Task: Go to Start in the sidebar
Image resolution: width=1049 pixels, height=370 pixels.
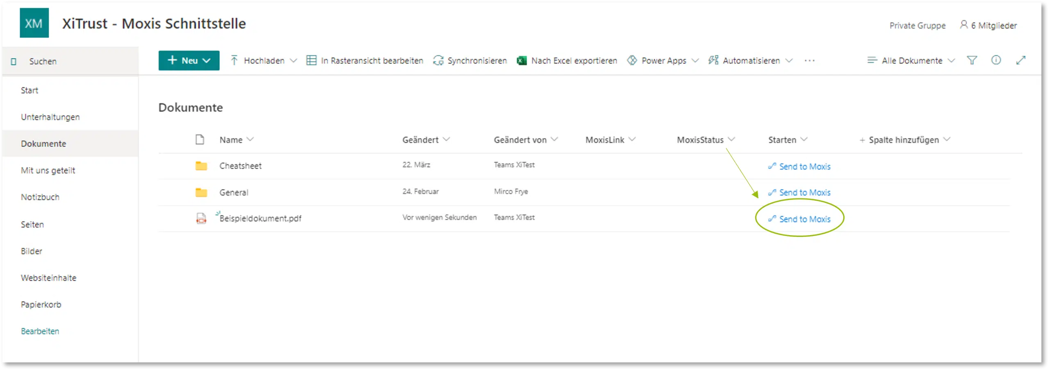Action: tap(30, 91)
